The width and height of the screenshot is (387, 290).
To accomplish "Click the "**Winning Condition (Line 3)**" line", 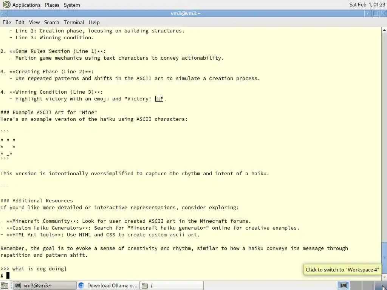I will [51, 92].
